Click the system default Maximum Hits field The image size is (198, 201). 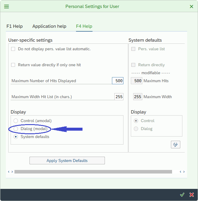click(137, 81)
